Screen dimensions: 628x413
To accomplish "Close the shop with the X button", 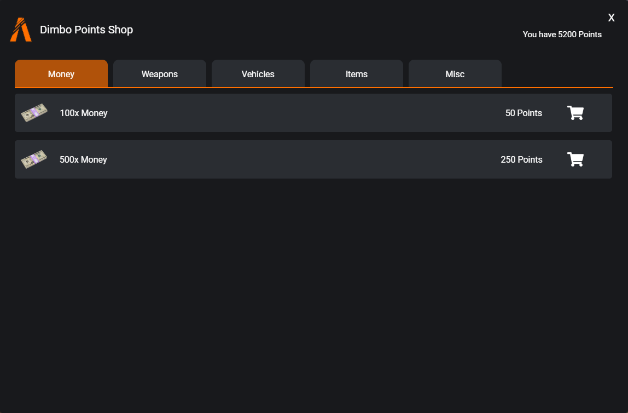I will click(x=611, y=18).
